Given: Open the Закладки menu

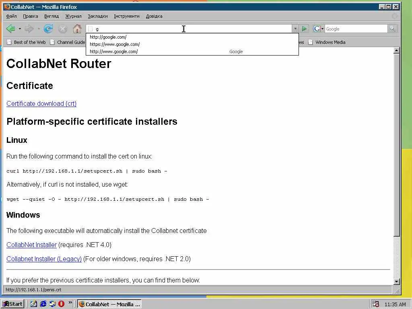Looking at the screenshot, I should [97, 16].
